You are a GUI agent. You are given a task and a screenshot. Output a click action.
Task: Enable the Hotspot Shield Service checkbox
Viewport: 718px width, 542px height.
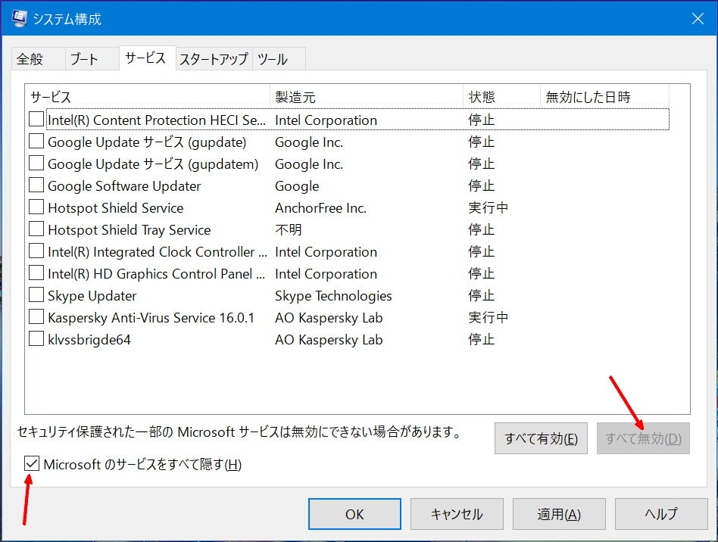[x=36, y=207]
